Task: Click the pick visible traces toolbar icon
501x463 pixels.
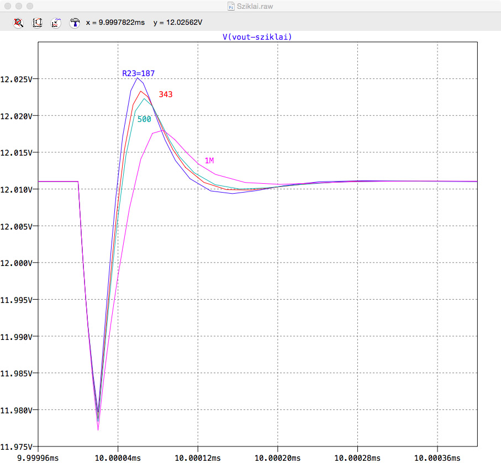Action: point(56,23)
